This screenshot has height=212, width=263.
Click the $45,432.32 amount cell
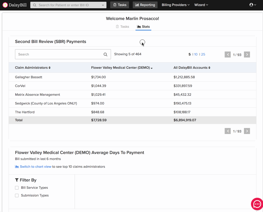pos(182,94)
